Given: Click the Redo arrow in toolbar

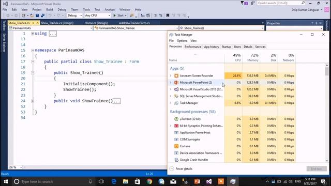Looking at the screenshot, I should tap(58, 16).
